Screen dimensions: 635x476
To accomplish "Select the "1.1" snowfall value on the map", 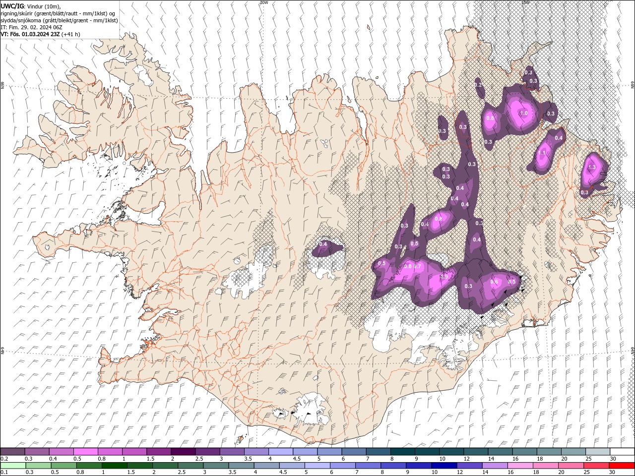I will pyautogui.click(x=542, y=153).
